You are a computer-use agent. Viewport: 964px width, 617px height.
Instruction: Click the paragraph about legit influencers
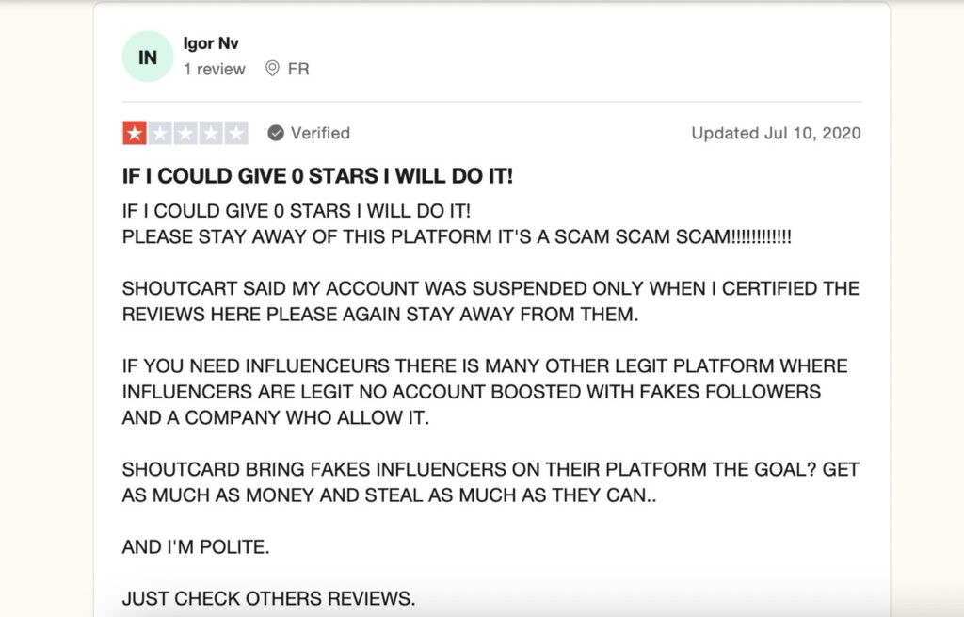[485, 392]
